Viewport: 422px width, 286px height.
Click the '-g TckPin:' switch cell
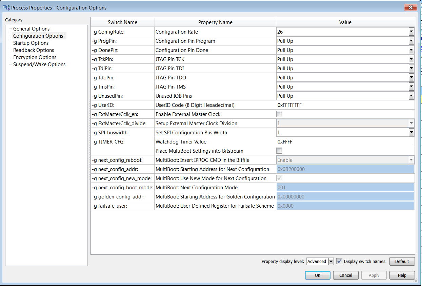pos(122,59)
